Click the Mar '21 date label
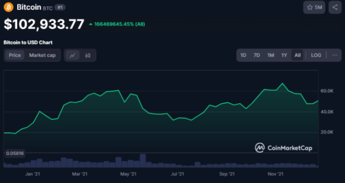 tap(80, 174)
